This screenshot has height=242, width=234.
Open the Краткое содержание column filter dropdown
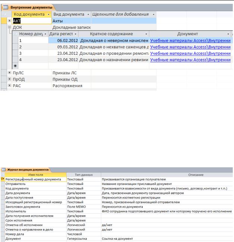tap(146, 34)
